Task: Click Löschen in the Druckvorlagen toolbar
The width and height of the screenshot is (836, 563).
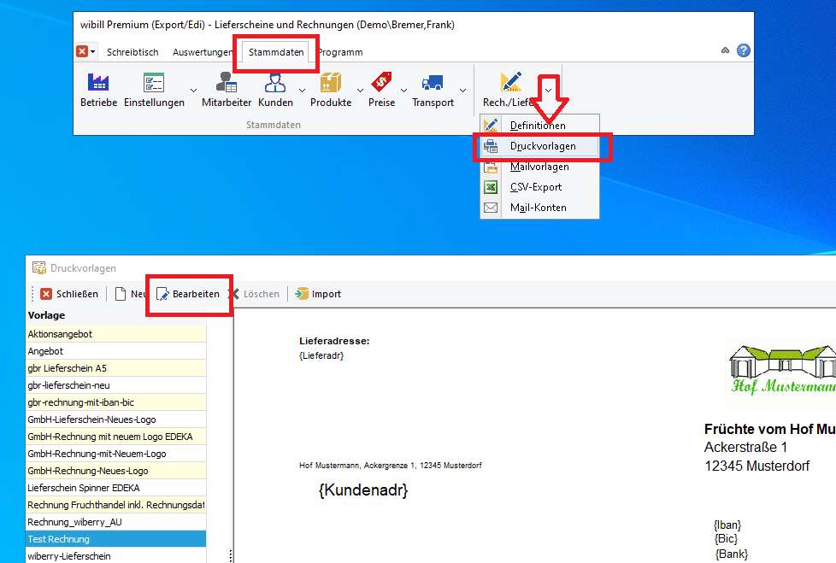Action: tap(255, 294)
